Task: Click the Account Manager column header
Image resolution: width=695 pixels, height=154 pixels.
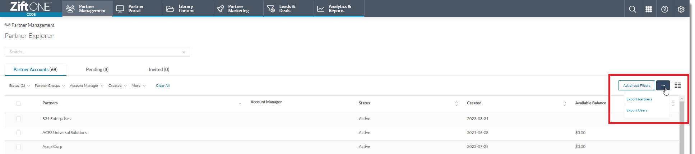Action: point(266,102)
